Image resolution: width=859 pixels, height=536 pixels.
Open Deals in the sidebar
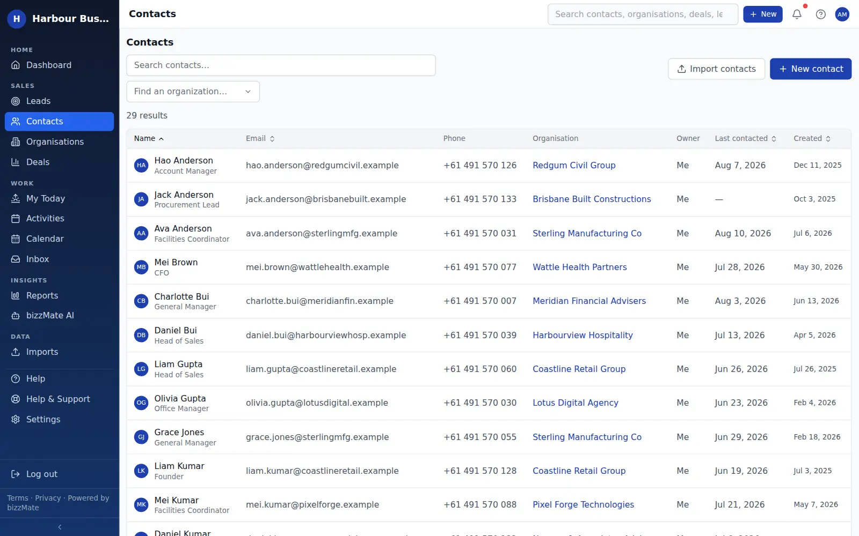pyautogui.click(x=59, y=162)
